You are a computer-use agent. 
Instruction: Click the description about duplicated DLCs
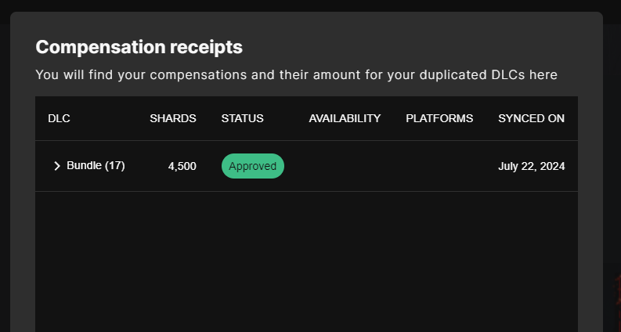296,74
